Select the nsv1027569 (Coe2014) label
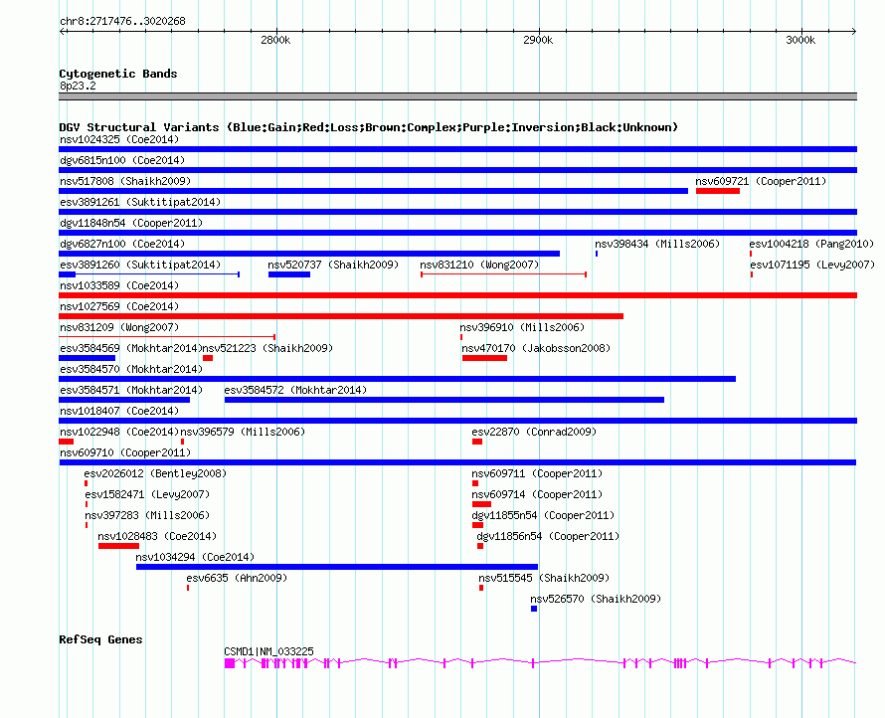The width and height of the screenshot is (885, 718). tap(119, 306)
